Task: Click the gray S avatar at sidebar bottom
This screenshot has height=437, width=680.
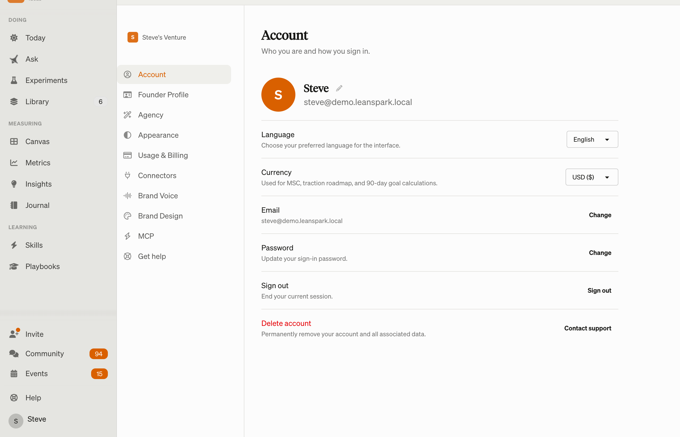Action: pos(16,421)
